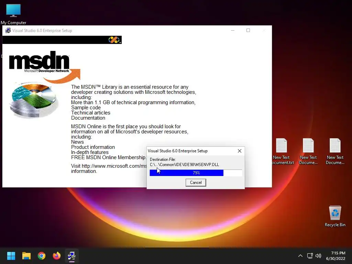
Task: Click 'FREE MSDN Online Membership' text
Action: click(108, 157)
